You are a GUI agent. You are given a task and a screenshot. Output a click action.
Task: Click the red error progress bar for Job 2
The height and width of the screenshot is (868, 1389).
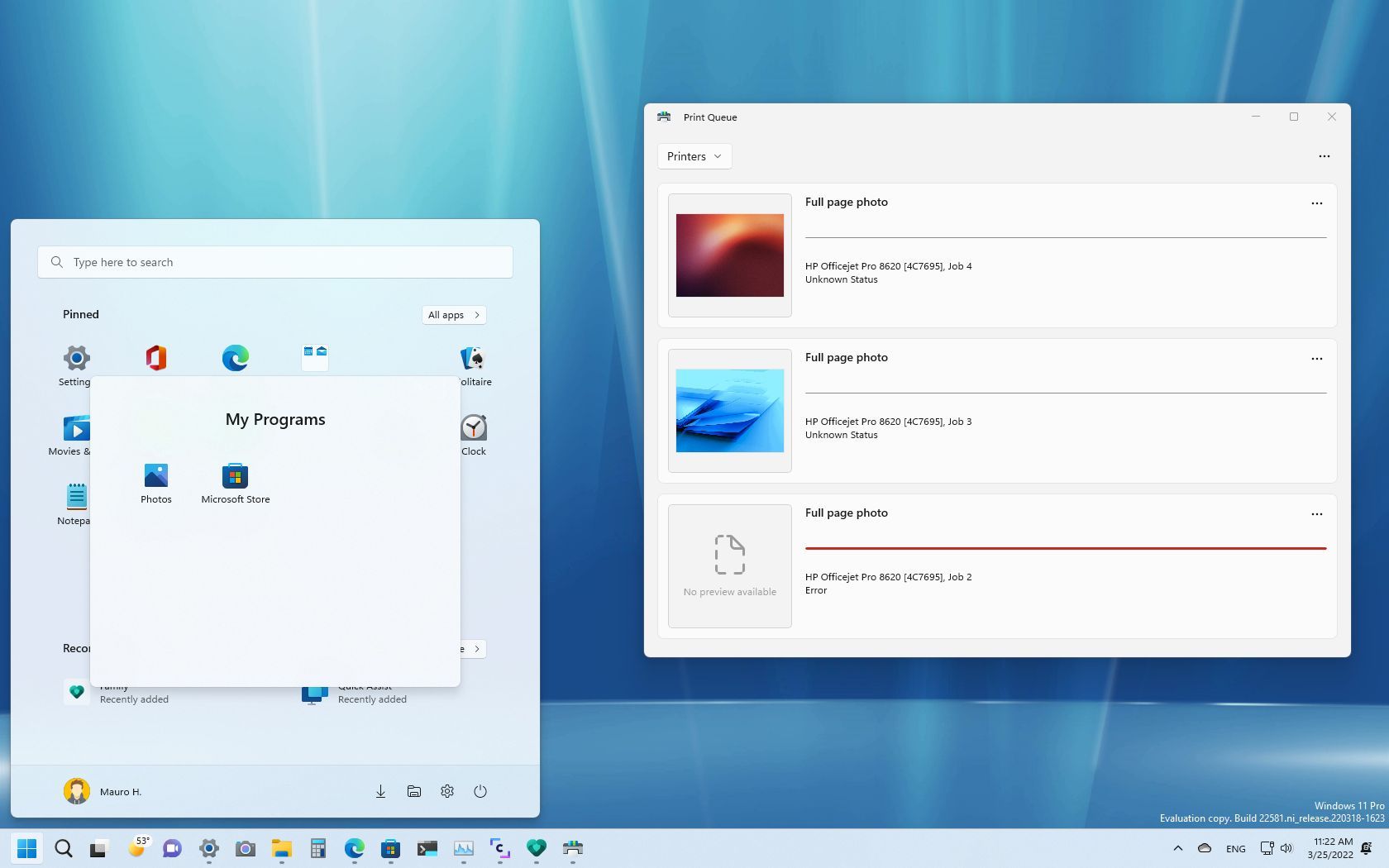point(1066,547)
